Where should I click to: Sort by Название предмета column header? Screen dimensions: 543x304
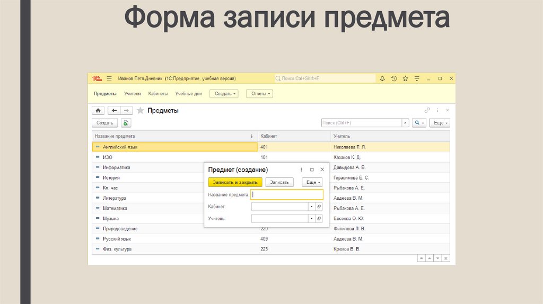coord(175,136)
